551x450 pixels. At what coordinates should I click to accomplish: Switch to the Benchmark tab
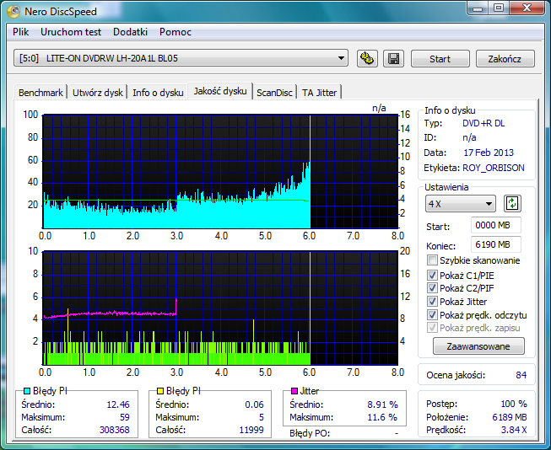(x=41, y=93)
